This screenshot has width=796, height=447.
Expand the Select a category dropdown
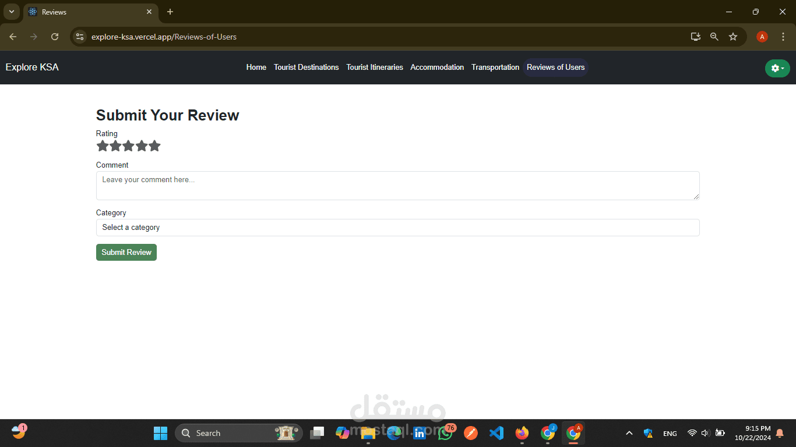pos(397,228)
